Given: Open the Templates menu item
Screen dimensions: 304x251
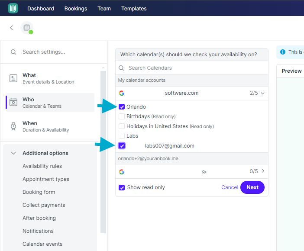Looking at the screenshot, I should point(134,9).
